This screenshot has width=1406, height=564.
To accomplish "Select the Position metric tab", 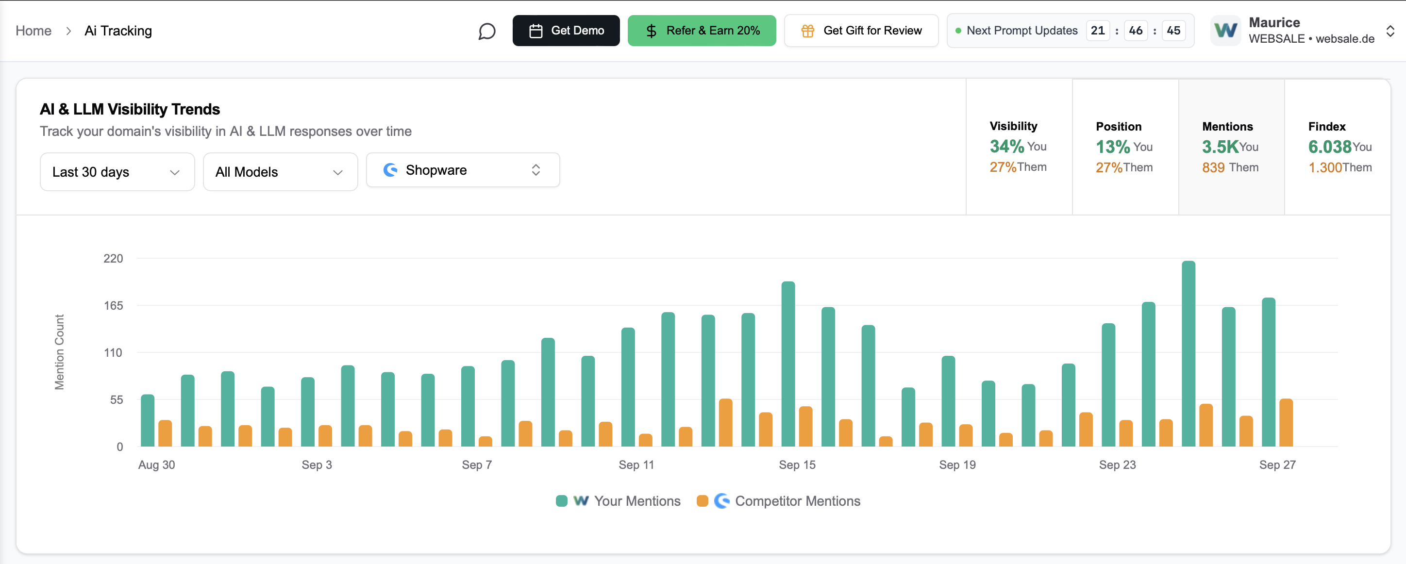I will pos(1124,146).
